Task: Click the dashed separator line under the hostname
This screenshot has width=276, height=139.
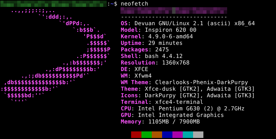Action: click(x=174, y=17)
